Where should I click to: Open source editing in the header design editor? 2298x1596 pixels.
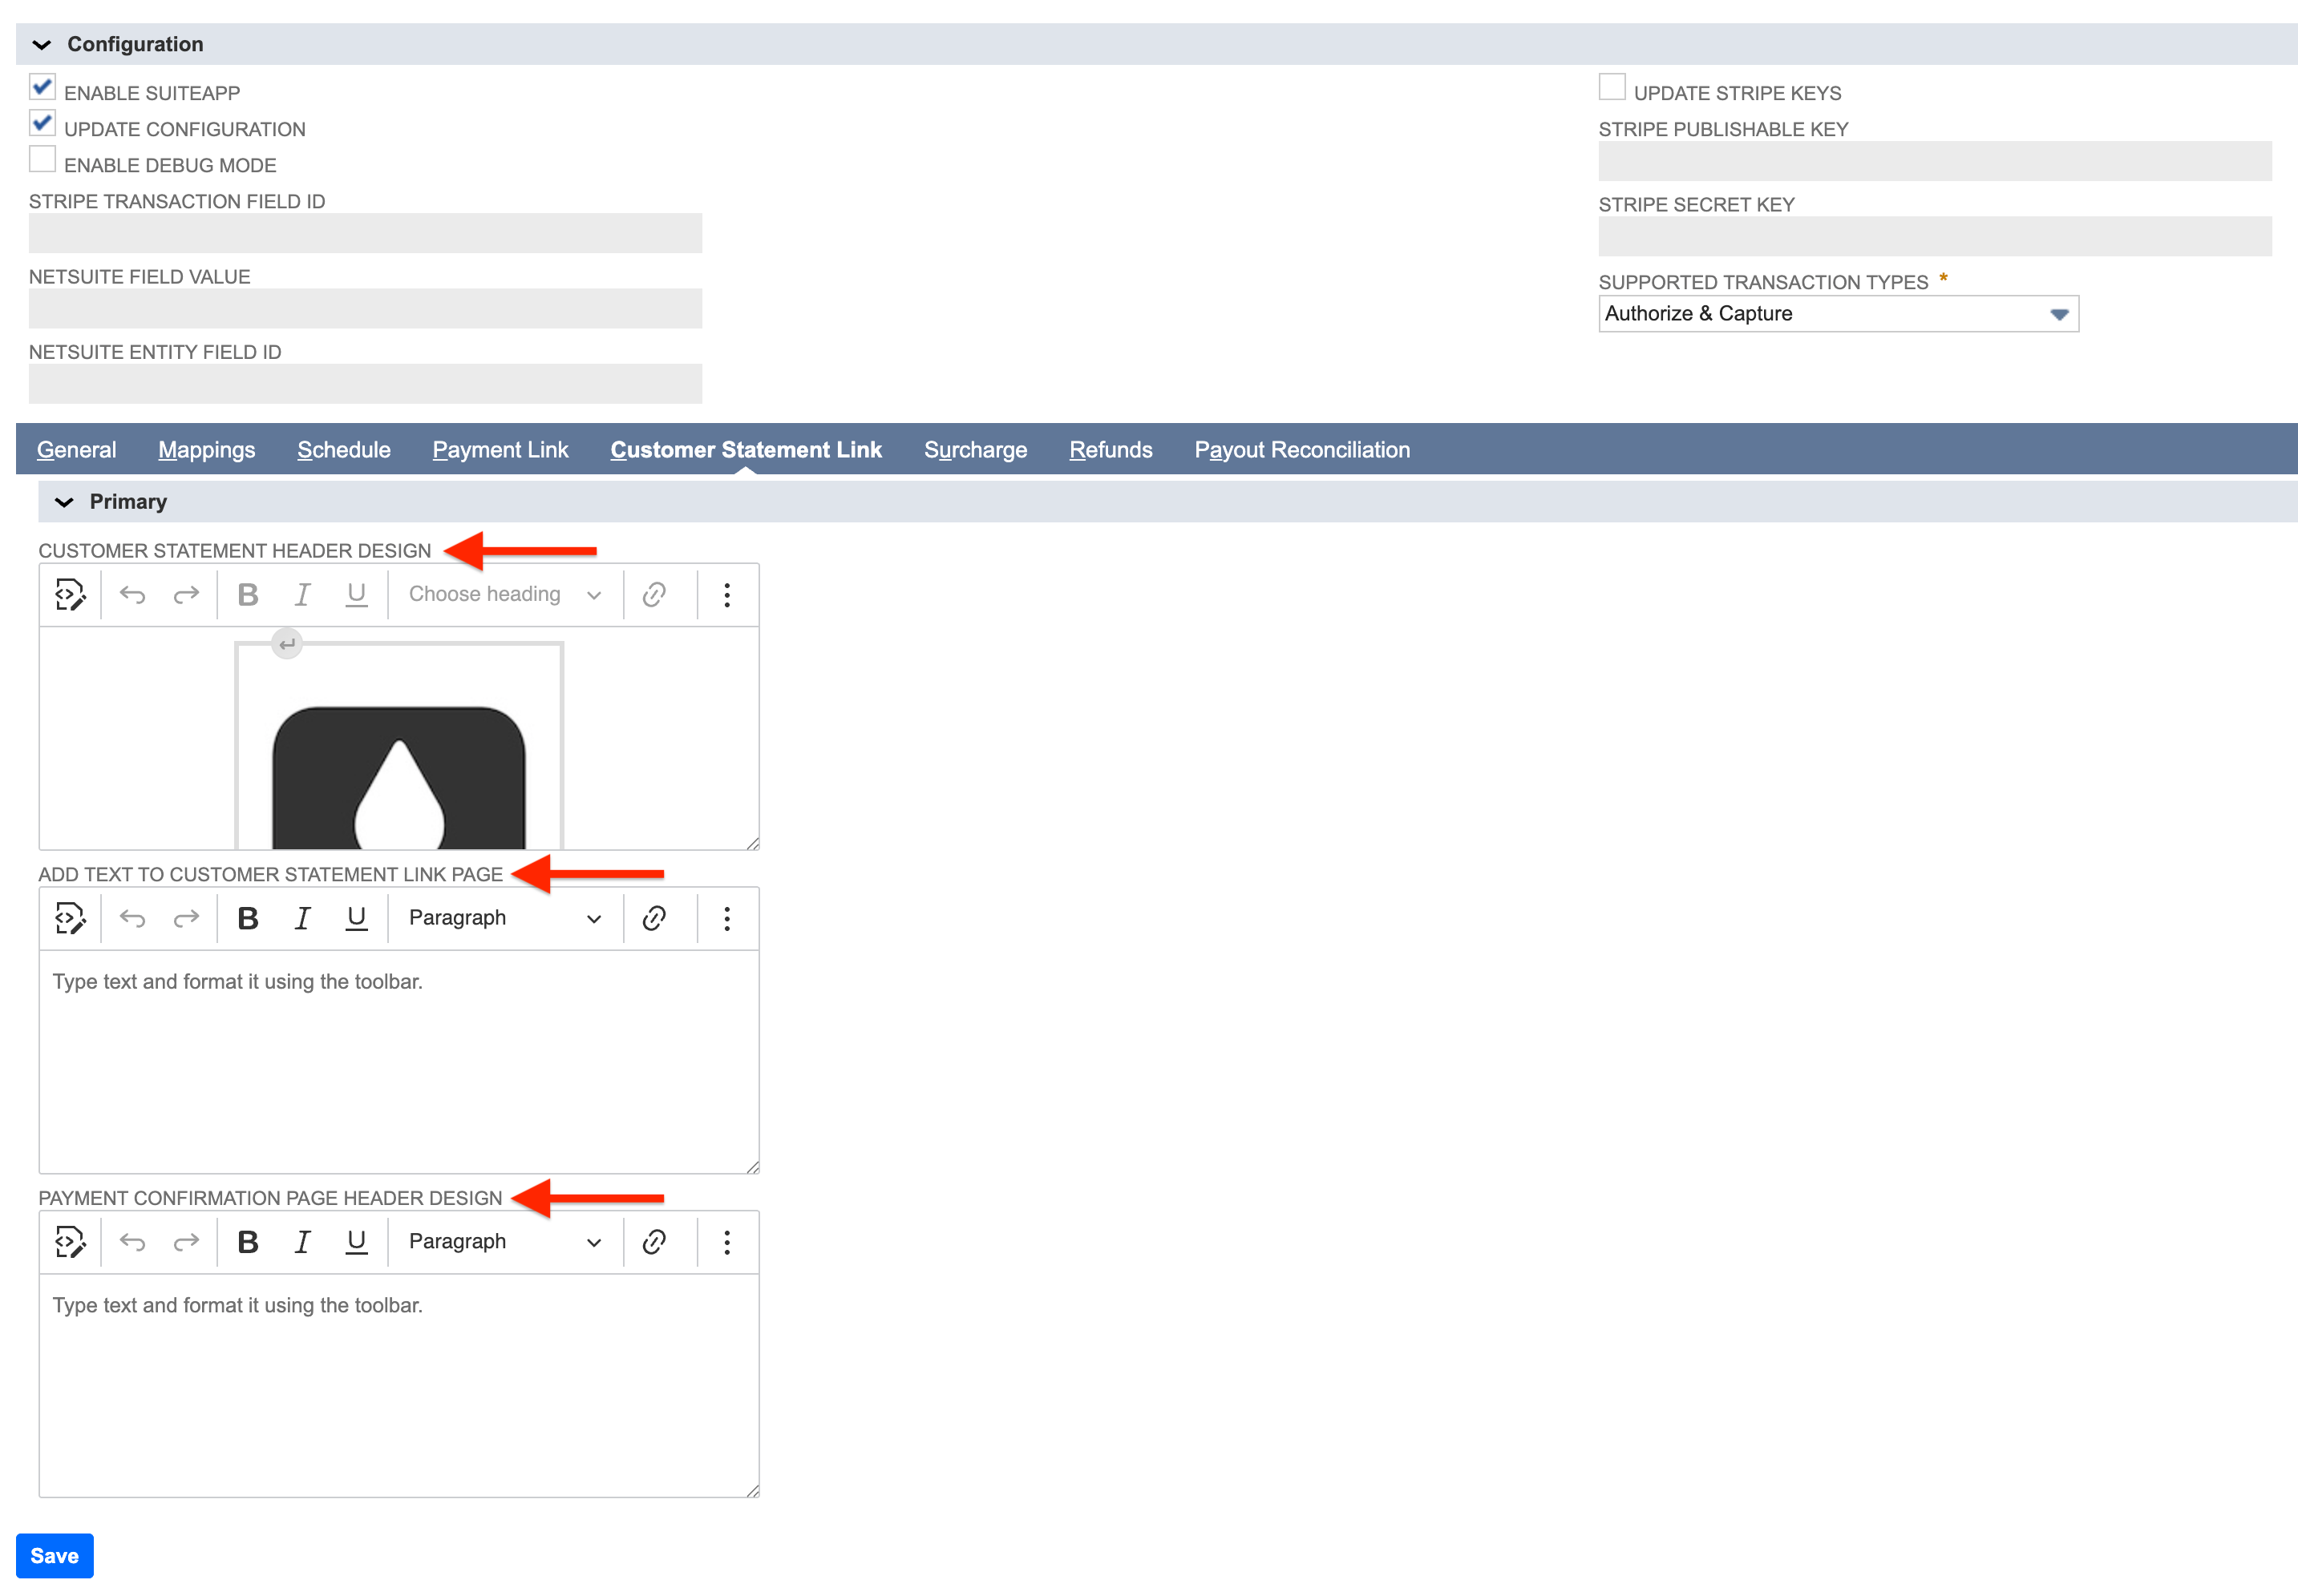click(69, 594)
